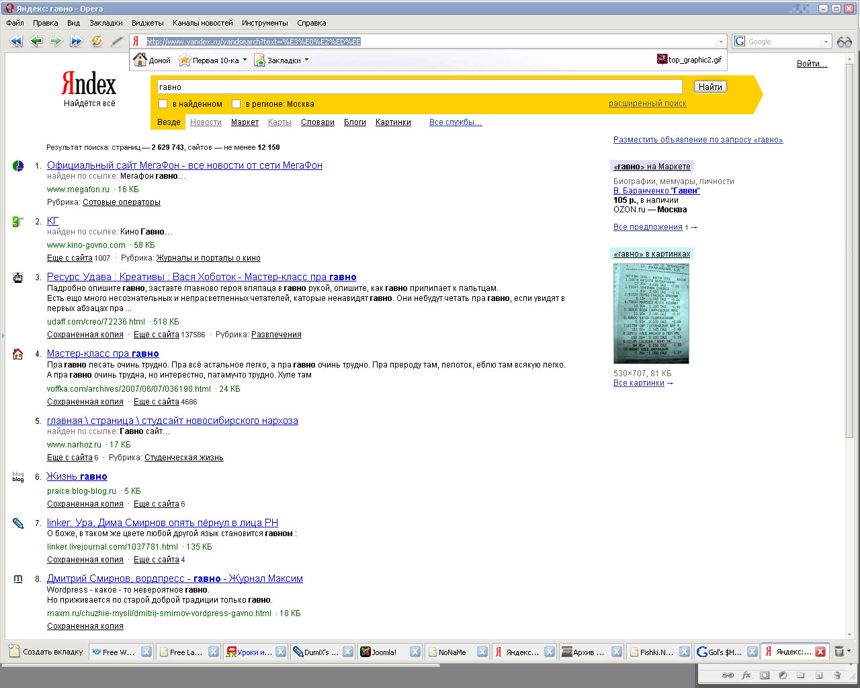The image size is (860, 688).
Task: Click the Home (Домой) bookmark icon
Action: click(x=140, y=60)
